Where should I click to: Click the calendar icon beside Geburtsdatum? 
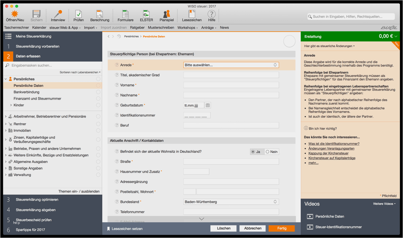point(208,105)
